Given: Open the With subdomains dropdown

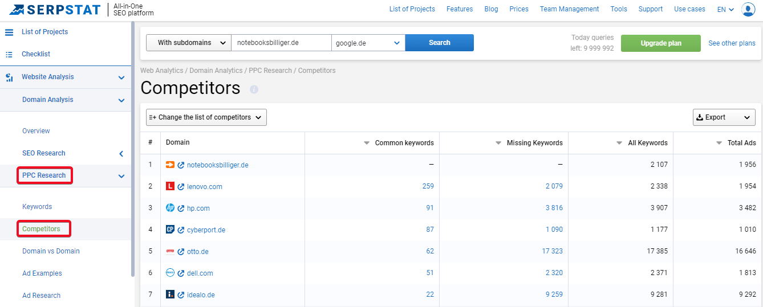Looking at the screenshot, I should [x=189, y=43].
